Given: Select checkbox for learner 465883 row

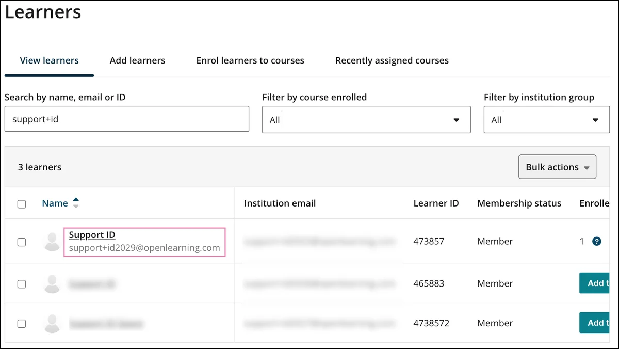Looking at the screenshot, I should click(22, 283).
